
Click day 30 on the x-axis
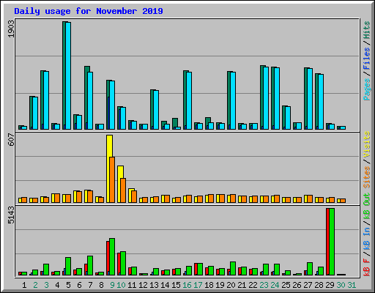point(341,285)
